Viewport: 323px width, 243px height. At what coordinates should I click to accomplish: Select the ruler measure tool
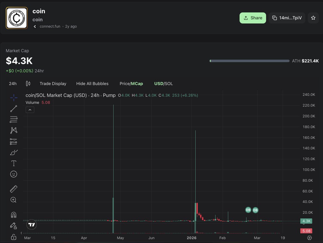pos(14,189)
